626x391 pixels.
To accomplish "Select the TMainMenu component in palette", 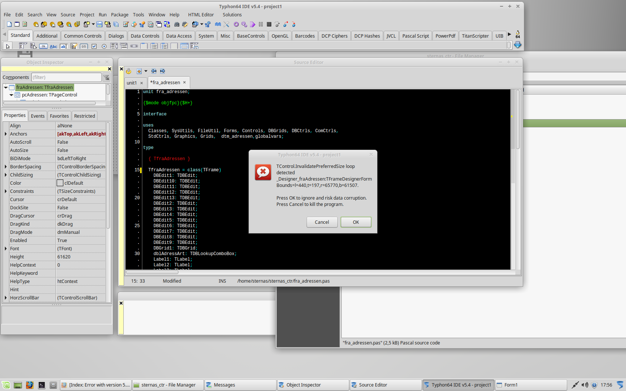I will click(x=23, y=46).
